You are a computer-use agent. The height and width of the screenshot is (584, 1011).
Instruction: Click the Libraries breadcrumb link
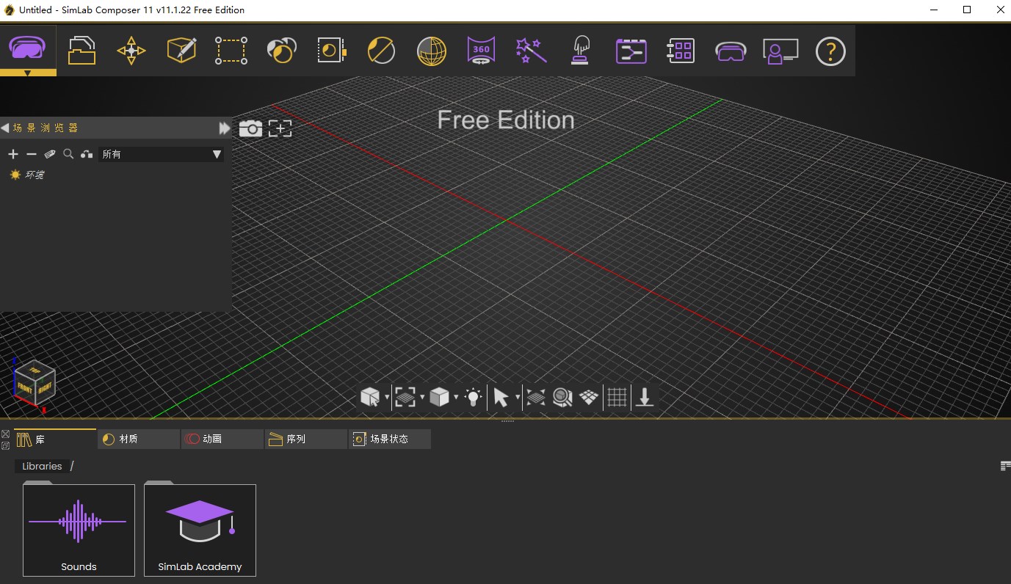click(42, 465)
